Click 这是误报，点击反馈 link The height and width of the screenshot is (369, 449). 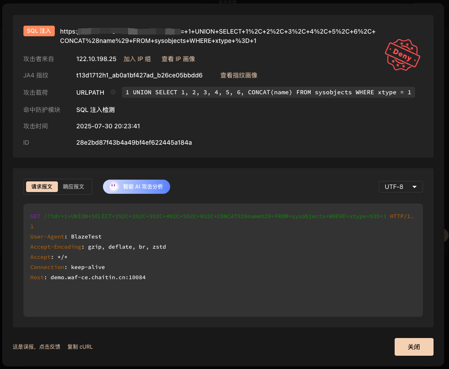pos(36,347)
